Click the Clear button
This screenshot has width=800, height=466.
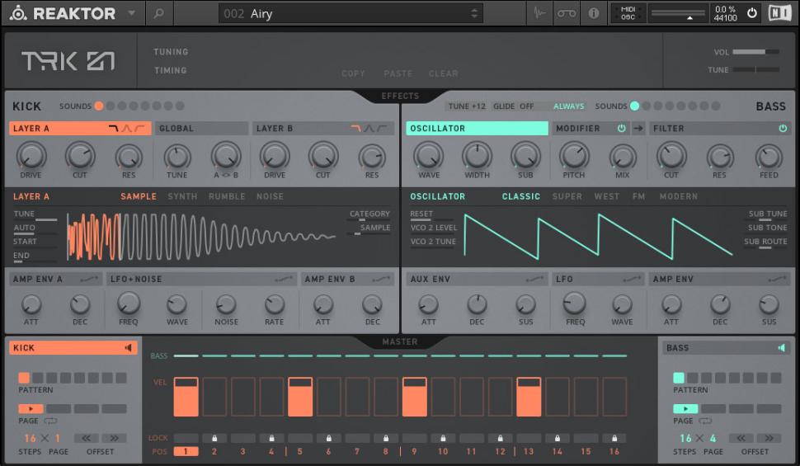click(443, 73)
